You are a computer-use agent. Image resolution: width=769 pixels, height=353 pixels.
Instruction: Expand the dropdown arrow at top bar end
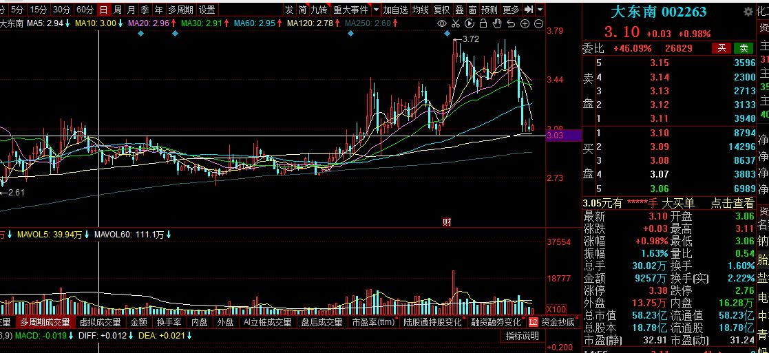540,10
